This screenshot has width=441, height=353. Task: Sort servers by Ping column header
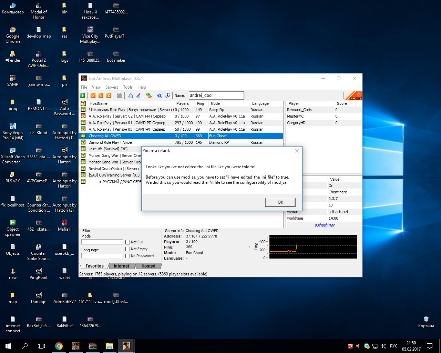202,103
